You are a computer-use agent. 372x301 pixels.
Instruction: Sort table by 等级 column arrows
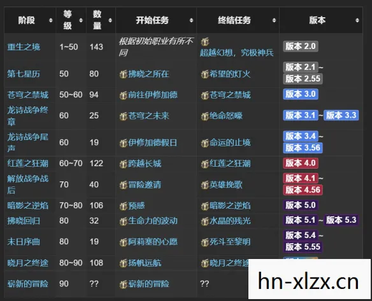(81, 20)
